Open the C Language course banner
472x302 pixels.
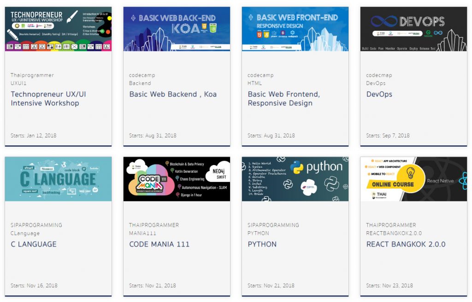tap(58, 179)
